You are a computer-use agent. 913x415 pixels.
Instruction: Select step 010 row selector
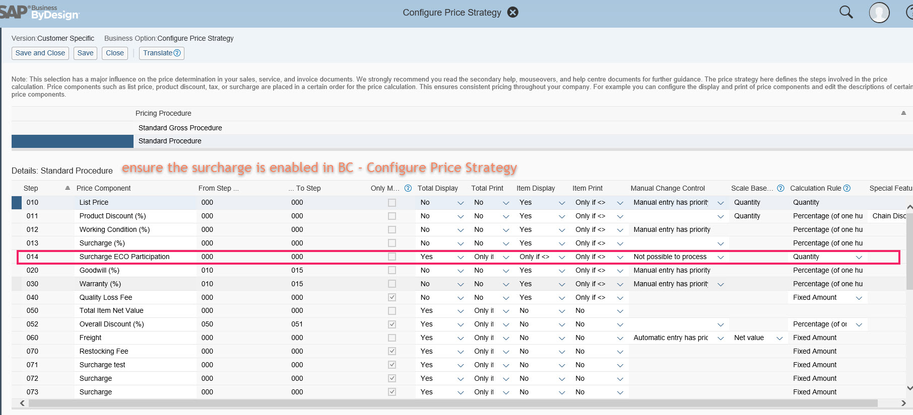(17, 202)
